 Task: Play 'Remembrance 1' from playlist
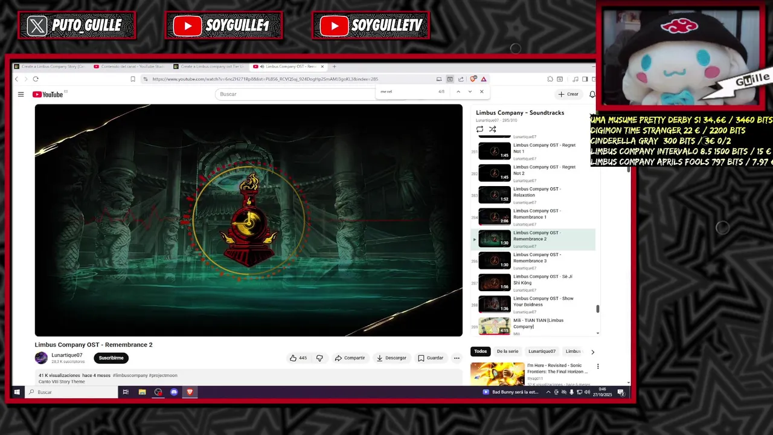pyautogui.click(x=533, y=216)
